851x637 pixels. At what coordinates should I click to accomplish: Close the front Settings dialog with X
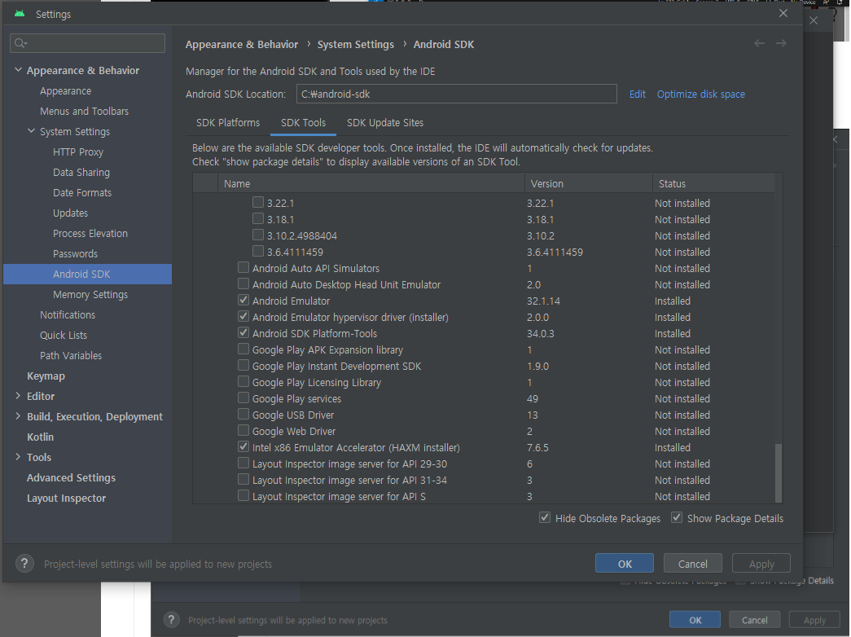click(783, 13)
